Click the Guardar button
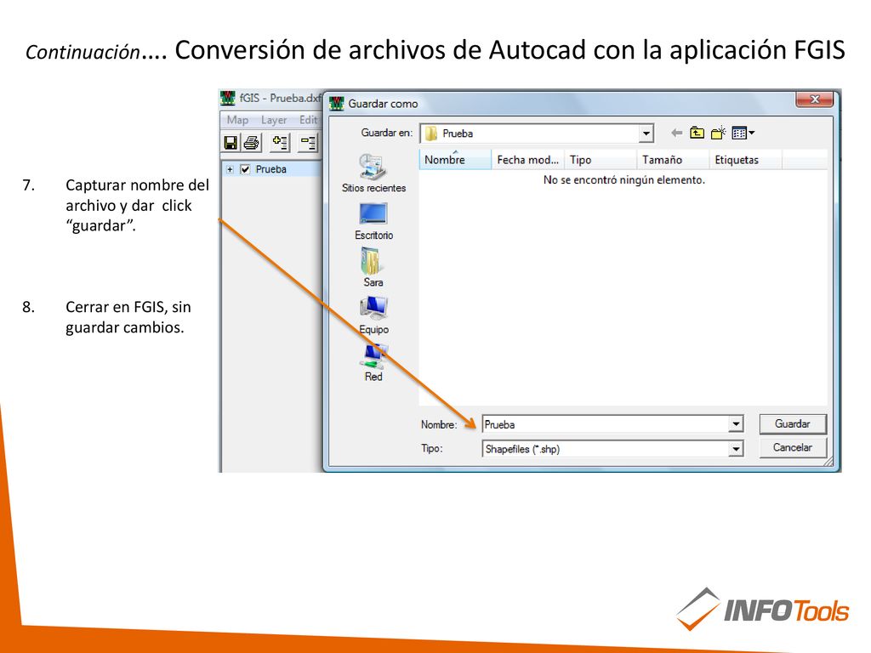The width and height of the screenshot is (871, 653). 793,423
